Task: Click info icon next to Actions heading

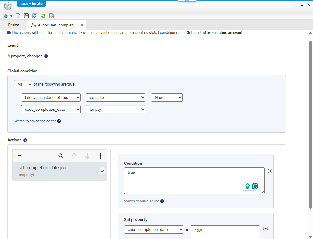Action: point(25,140)
